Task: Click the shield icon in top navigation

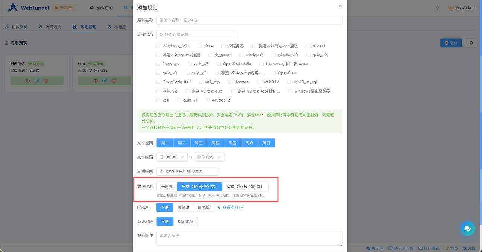Action: [125, 8]
